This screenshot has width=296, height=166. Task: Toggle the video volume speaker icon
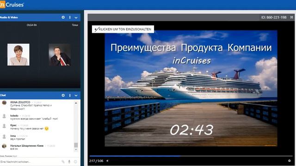(x=107, y=161)
